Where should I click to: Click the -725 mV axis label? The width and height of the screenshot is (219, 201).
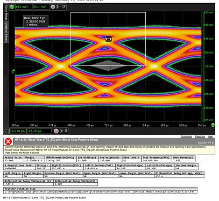click(x=209, y=120)
